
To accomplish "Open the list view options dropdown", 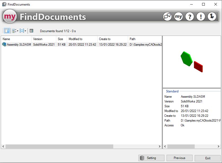I will pos(15,31).
